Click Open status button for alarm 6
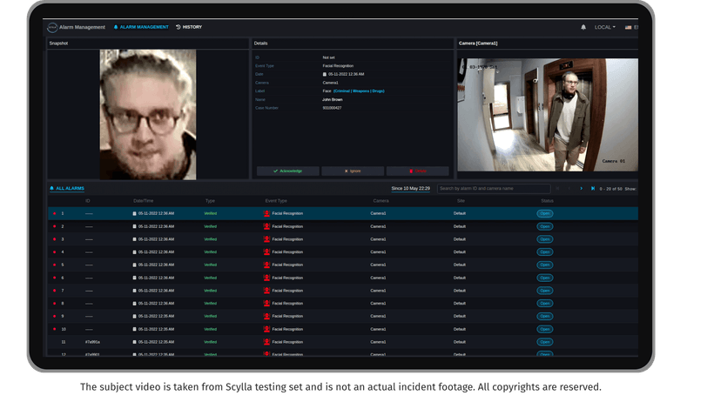This screenshot has width=707, height=402. click(x=545, y=278)
